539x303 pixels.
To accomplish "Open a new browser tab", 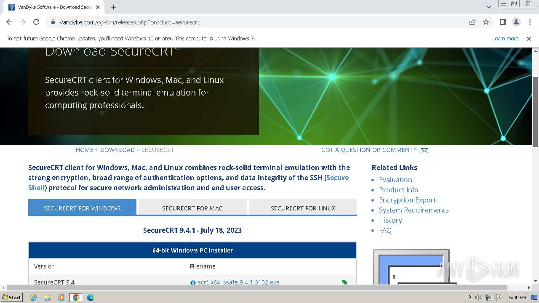I will [x=114, y=7].
